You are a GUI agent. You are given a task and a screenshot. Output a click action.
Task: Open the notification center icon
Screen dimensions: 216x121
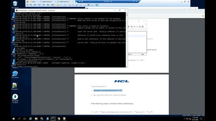201,119
